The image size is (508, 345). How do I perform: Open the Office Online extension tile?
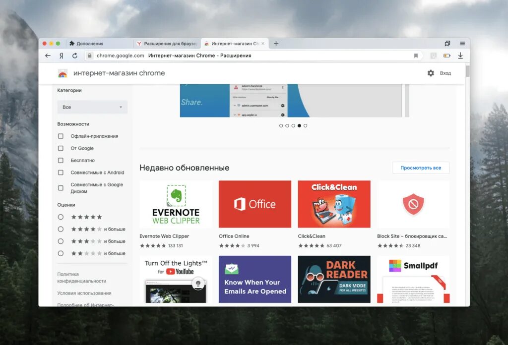[x=255, y=204]
